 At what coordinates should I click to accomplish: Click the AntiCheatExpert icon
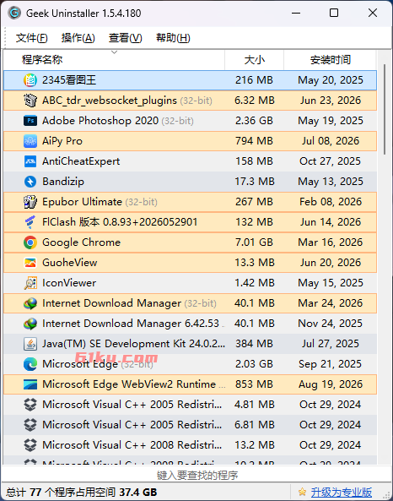tap(30, 161)
